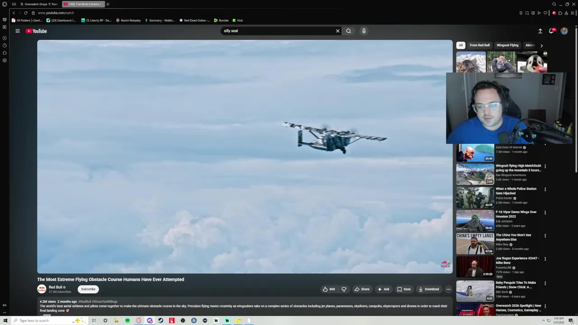Screen dimensions: 578x325
Task: Click the heart bookmarks icon in toolbar
Action: [545, 13]
